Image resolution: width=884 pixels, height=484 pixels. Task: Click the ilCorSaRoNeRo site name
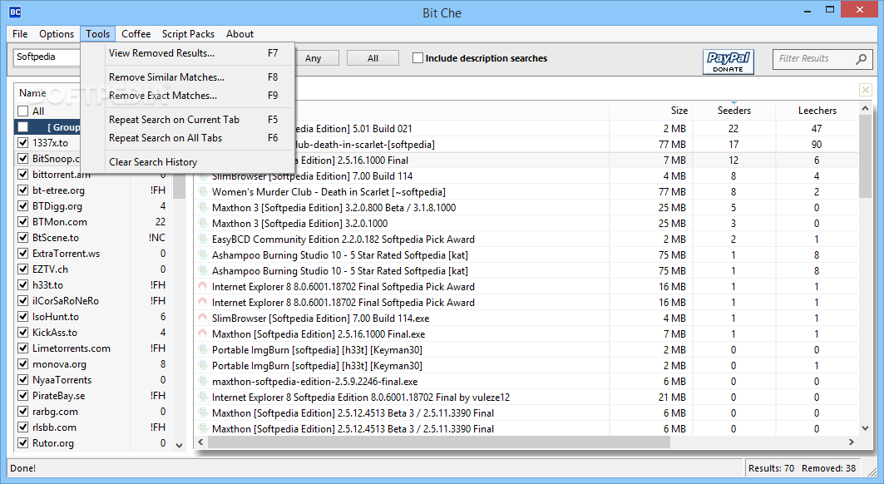(66, 301)
